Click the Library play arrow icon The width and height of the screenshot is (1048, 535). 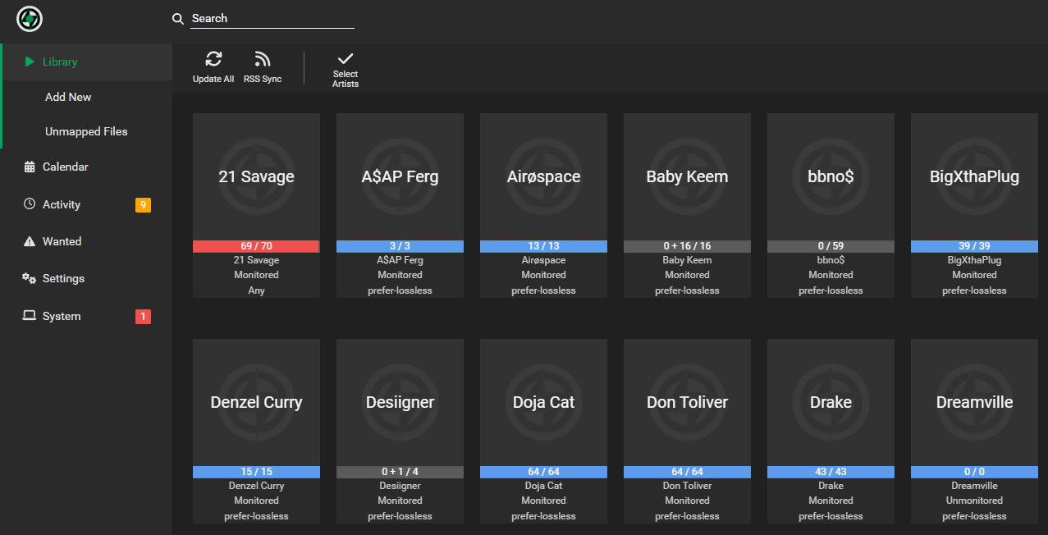[x=30, y=62]
